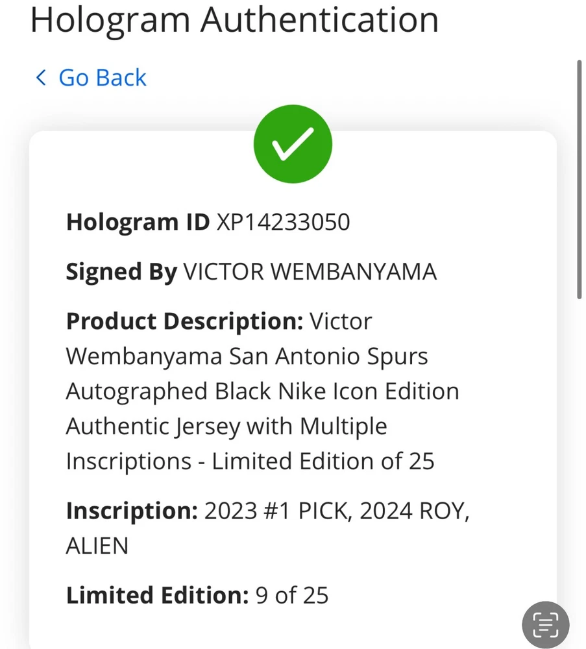Viewport: 586px width, 649px height.
Task: Click the Autographed Black Nike Icon Edition line
Action: pyautogui.click(x=262, y=391)
